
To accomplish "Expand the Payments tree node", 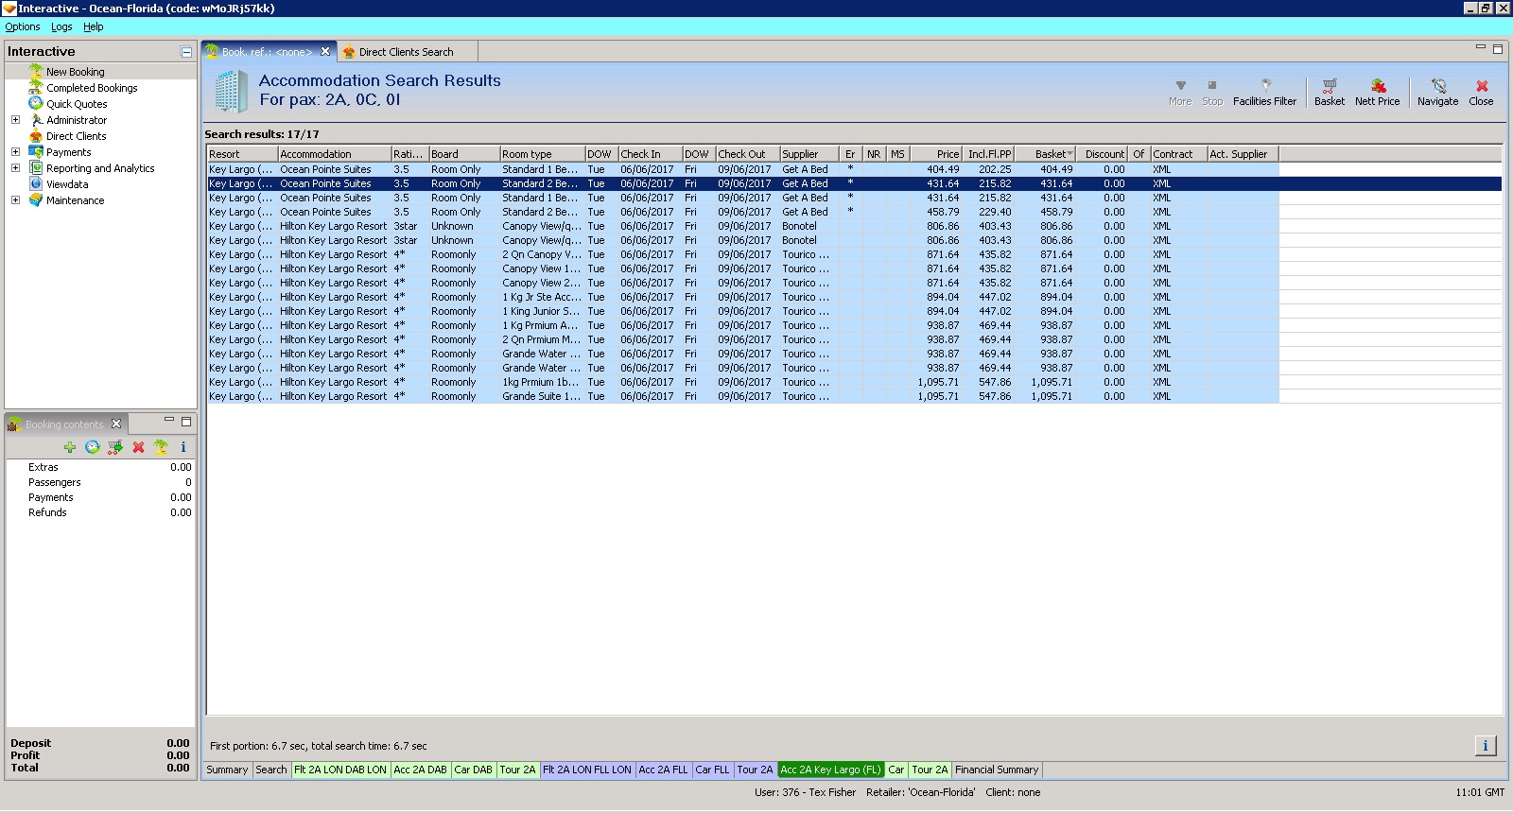I will 15,152.
